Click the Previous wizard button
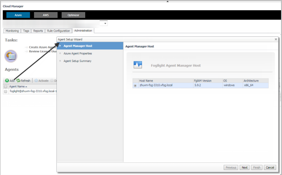 tap(231, 167)
